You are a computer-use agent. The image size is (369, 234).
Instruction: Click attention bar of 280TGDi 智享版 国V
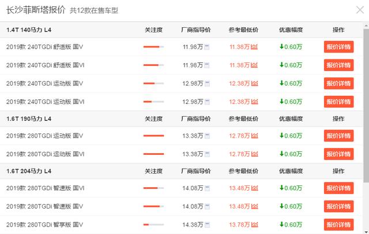click(x=154, y=225)
